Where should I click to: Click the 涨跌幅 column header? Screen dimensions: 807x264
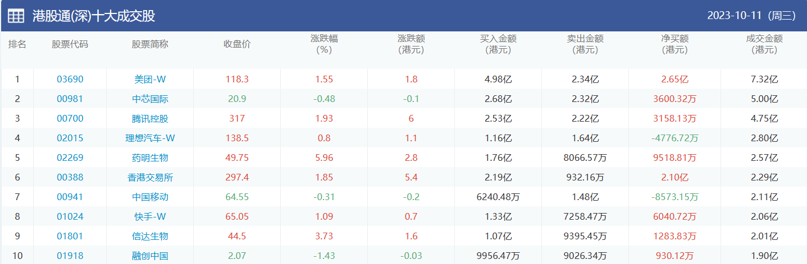[324, 44]
